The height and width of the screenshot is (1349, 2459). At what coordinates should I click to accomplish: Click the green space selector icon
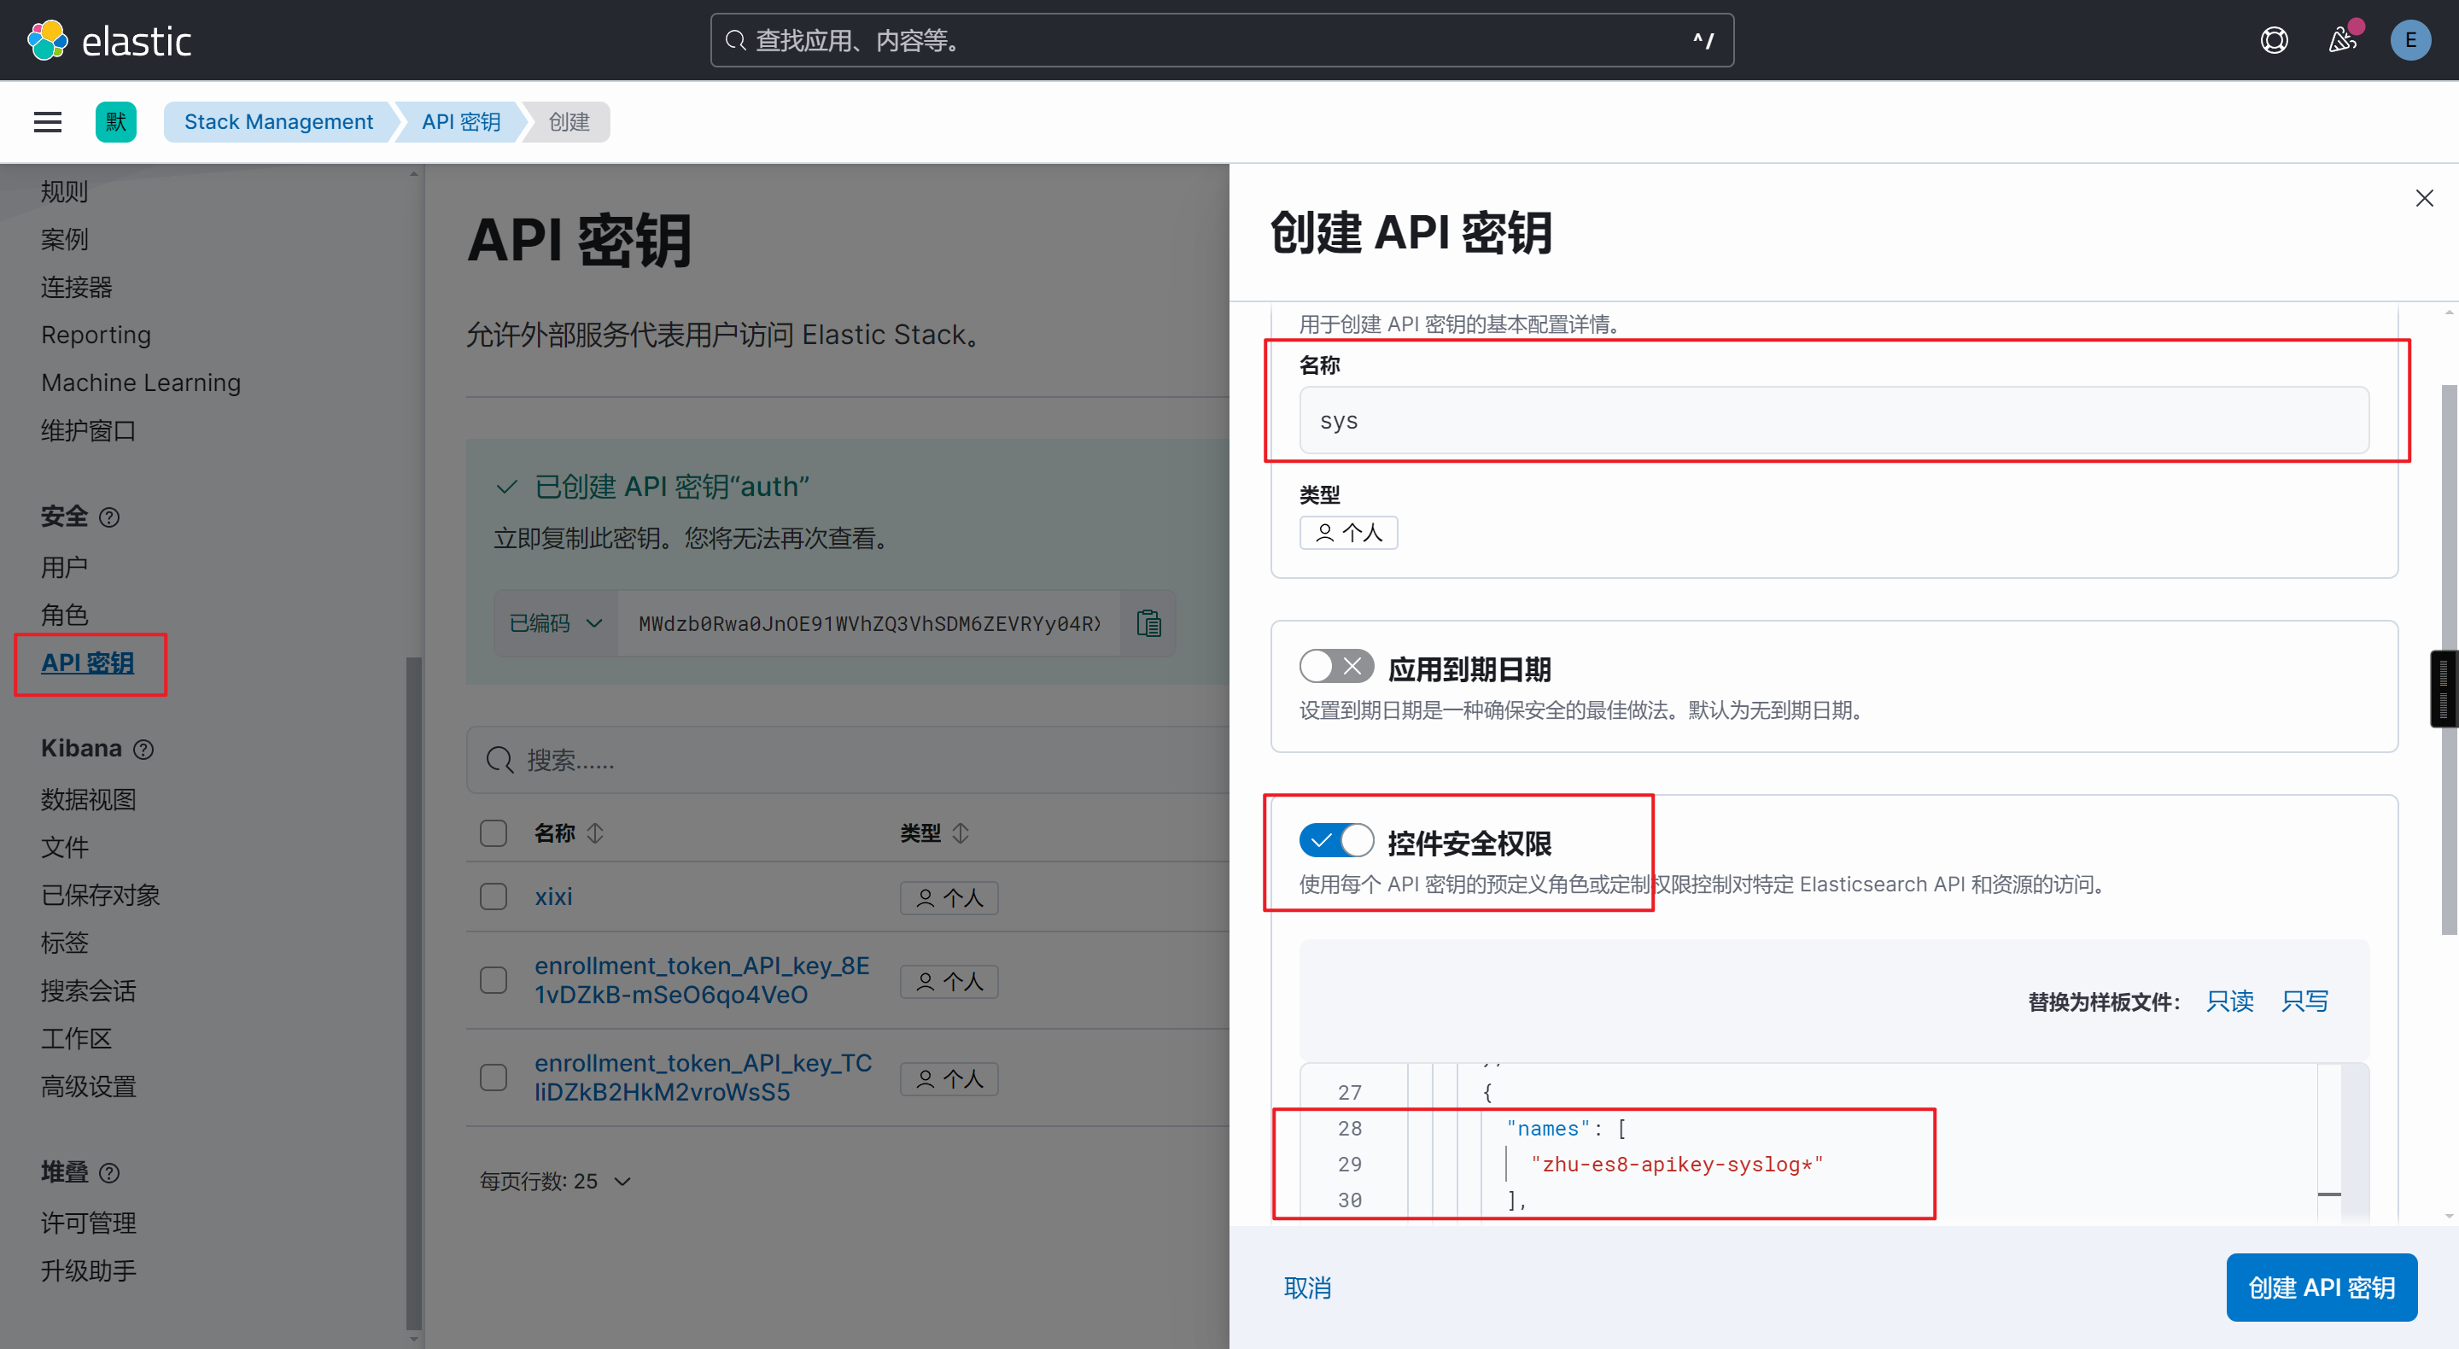click(115, 121)
